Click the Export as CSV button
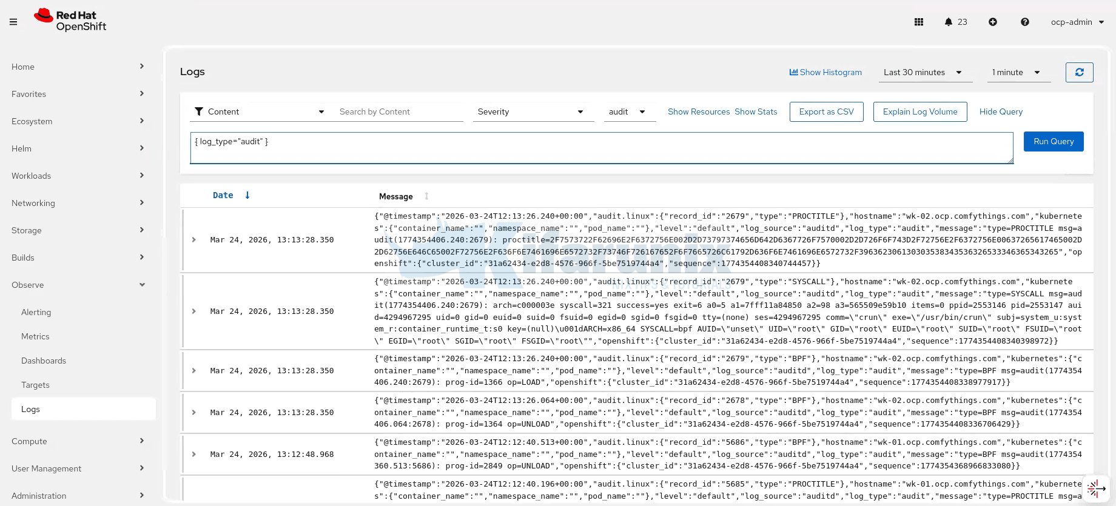The image size is (1116, 506). coord(827,112)
